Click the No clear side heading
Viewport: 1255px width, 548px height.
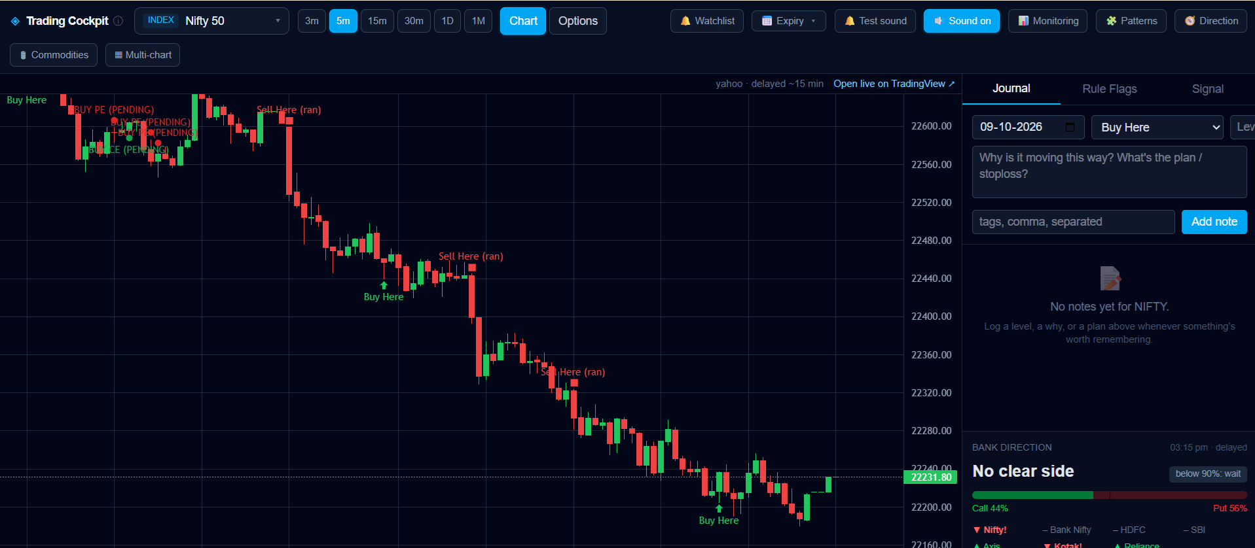click(x=1023, y=471)
